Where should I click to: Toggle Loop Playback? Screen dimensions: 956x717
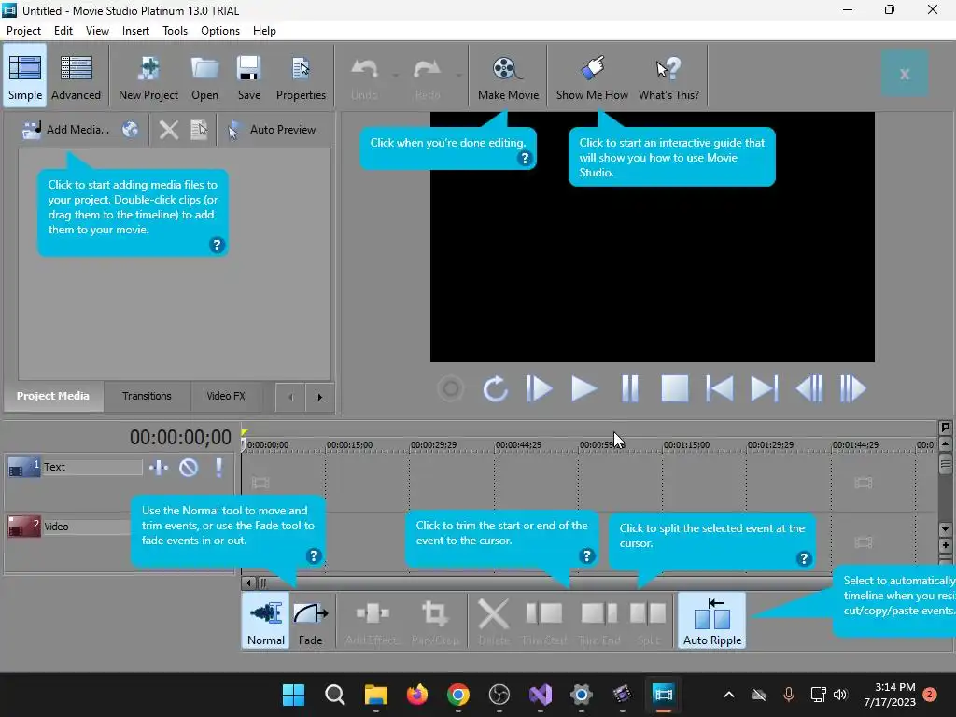[x=495, y=388]
